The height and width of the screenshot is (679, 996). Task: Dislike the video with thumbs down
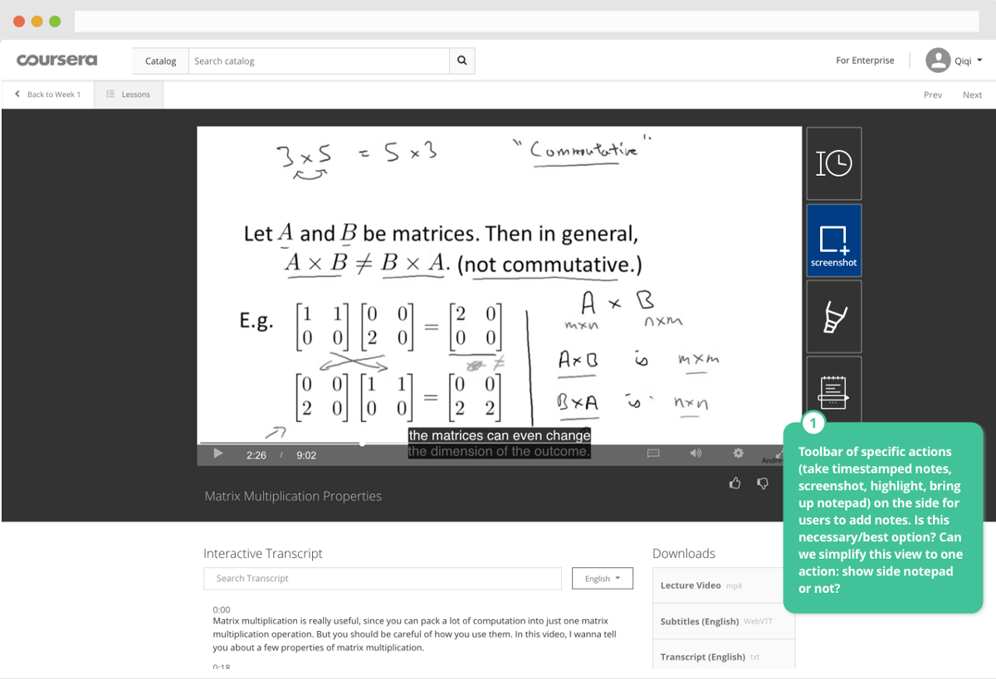[763, 483]
